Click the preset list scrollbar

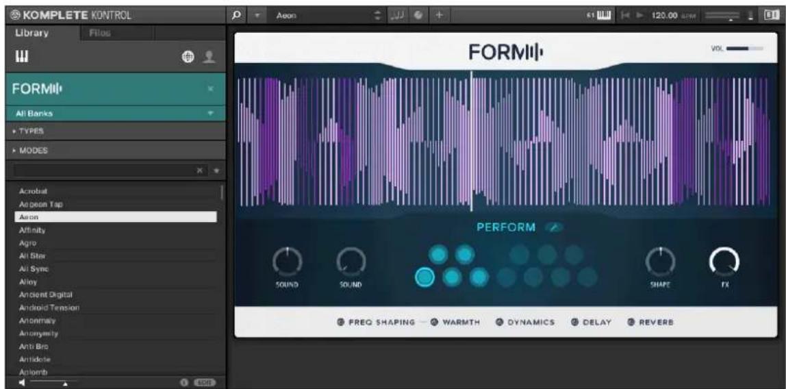click(x=222, y=192)
